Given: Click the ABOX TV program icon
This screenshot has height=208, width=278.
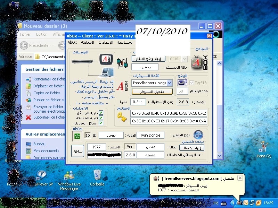Looking at the screenshot, I should [x=199, y=63].
